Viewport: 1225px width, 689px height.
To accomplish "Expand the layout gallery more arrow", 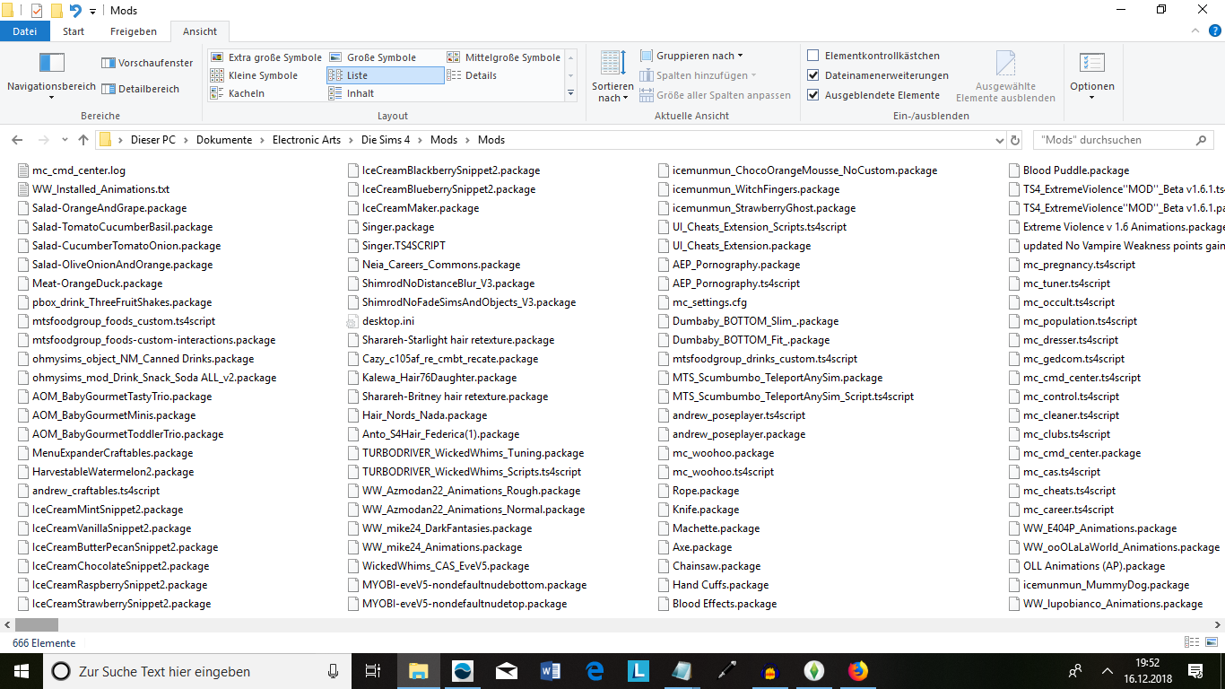I will pyautogui.click(x=571, y=92).
